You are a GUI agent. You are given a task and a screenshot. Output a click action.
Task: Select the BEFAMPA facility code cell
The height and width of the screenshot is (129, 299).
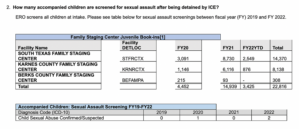(133, 80)
